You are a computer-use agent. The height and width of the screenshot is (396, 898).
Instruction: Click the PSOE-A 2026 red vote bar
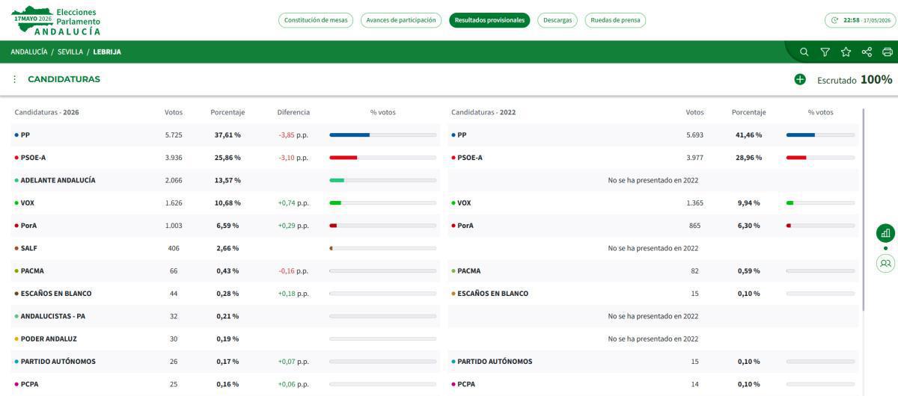coord(383,158)
